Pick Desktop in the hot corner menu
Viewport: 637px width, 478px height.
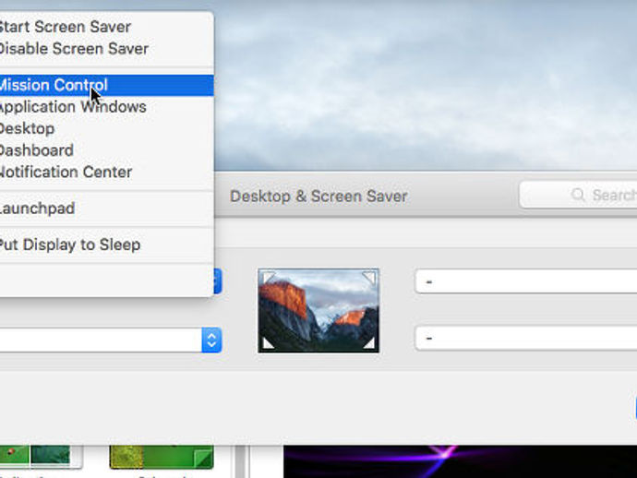click(x=105, y=129)
